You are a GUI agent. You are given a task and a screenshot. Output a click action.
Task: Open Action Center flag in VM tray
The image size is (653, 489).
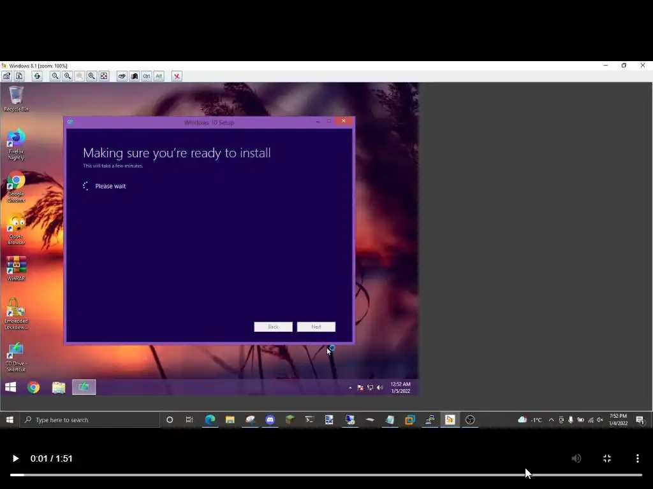360,388
